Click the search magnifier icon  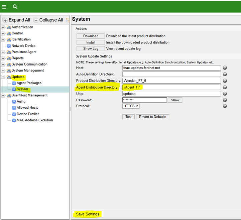[15, 7]
